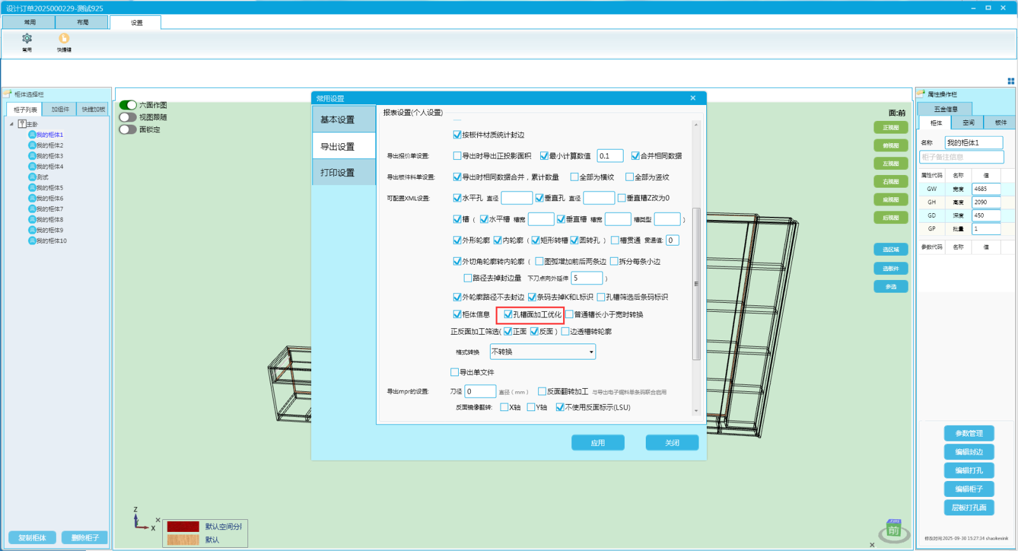The height and width of the screenshot is (551, 1018).
Task: Click the 前 view cube icon
Action: point(894,530)
